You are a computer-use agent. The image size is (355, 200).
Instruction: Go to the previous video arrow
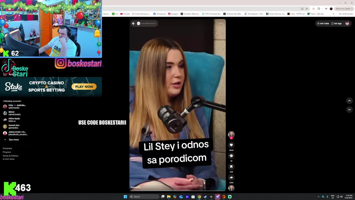349,101
